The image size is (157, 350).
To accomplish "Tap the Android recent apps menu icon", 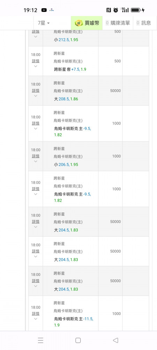I will pyautogui.click(x=40, y=340).
